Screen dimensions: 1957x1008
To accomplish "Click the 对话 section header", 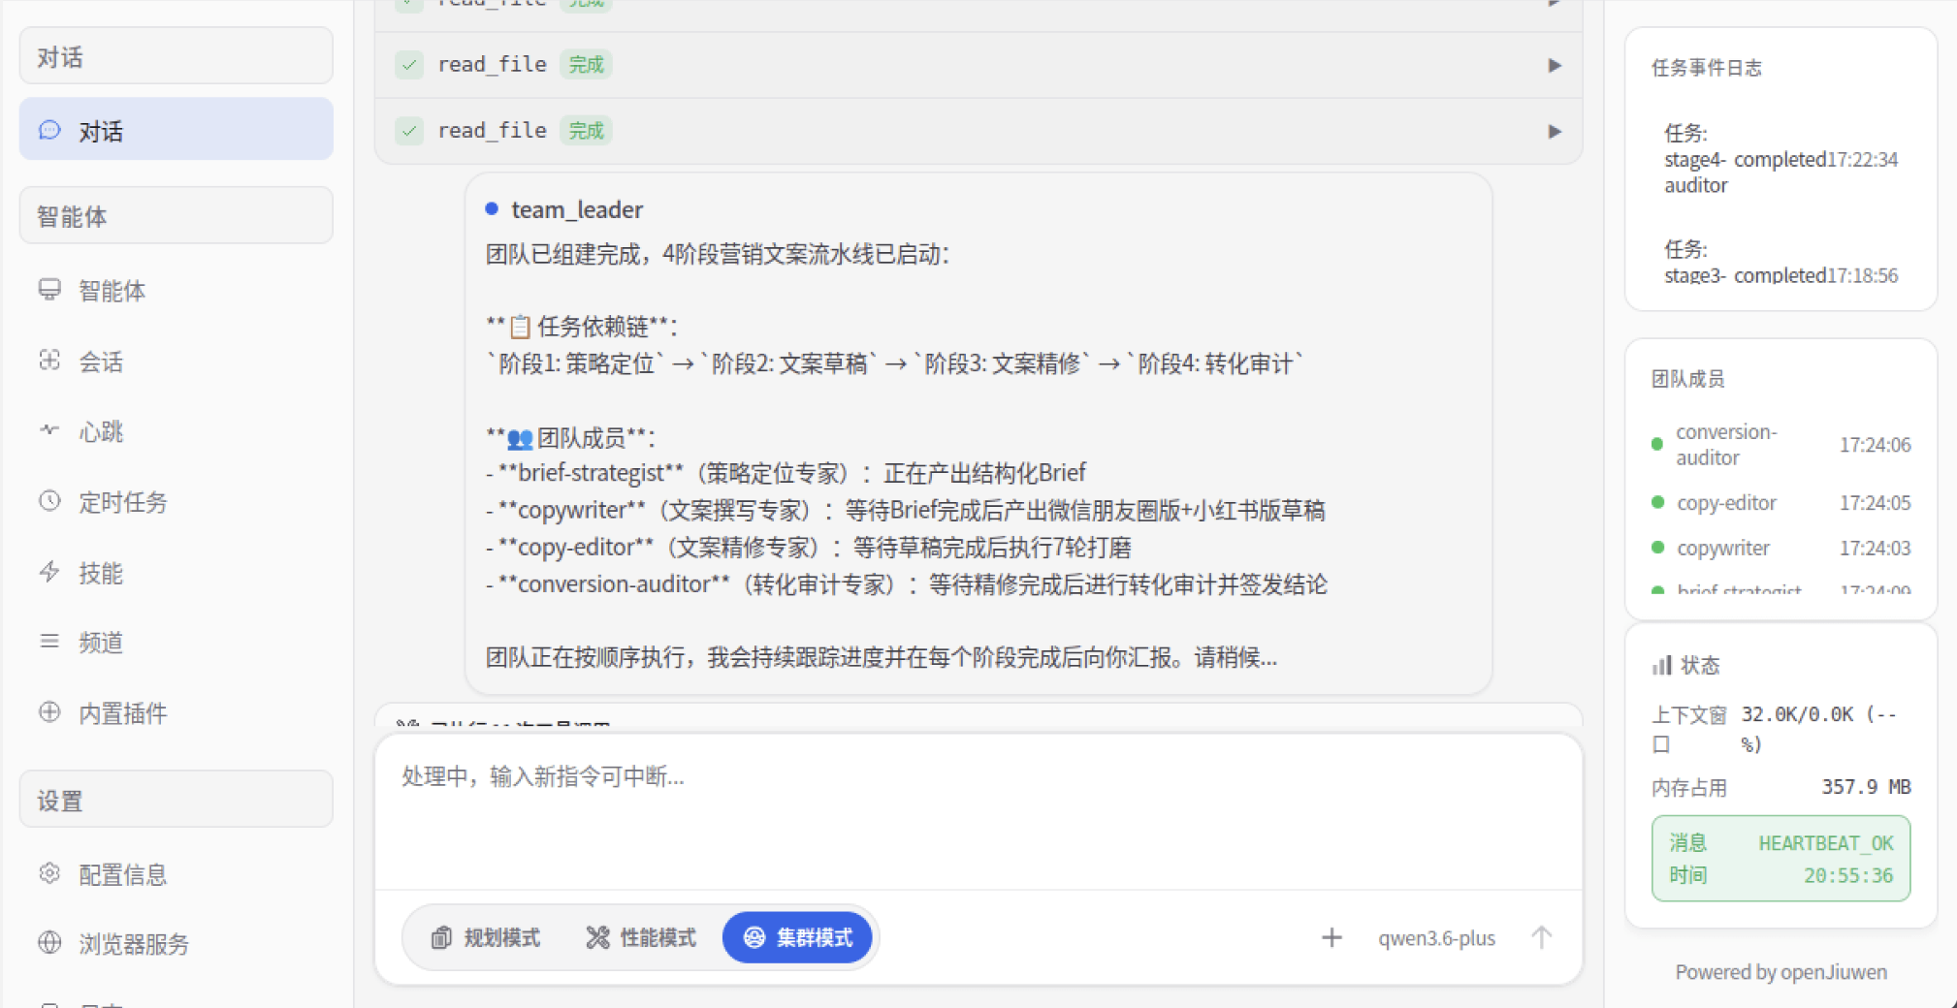I will pos(176,56).
